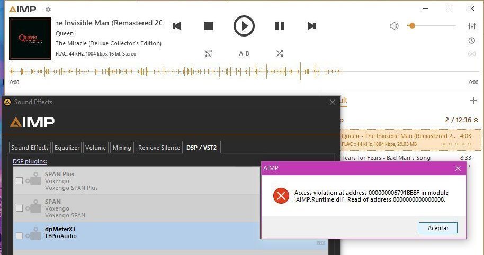Switch to the Sound Effects tab
The image size is (484, 255).
point(30,148)
